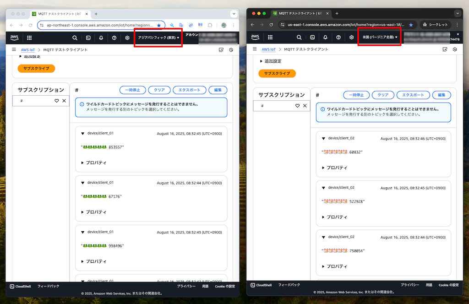Open tab search dropdown in Tokyo browser window
This screenshot has height=304, width=469.
pos(234,14)
